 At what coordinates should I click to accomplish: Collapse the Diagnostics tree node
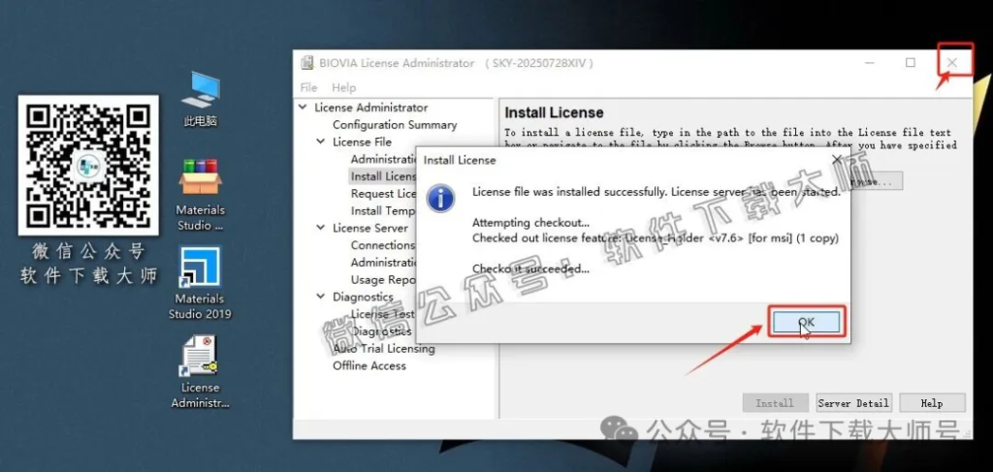tap(321, 297)
